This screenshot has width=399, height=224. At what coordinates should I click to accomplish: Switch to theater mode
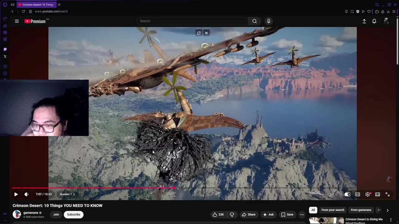(x=377, y=194)
